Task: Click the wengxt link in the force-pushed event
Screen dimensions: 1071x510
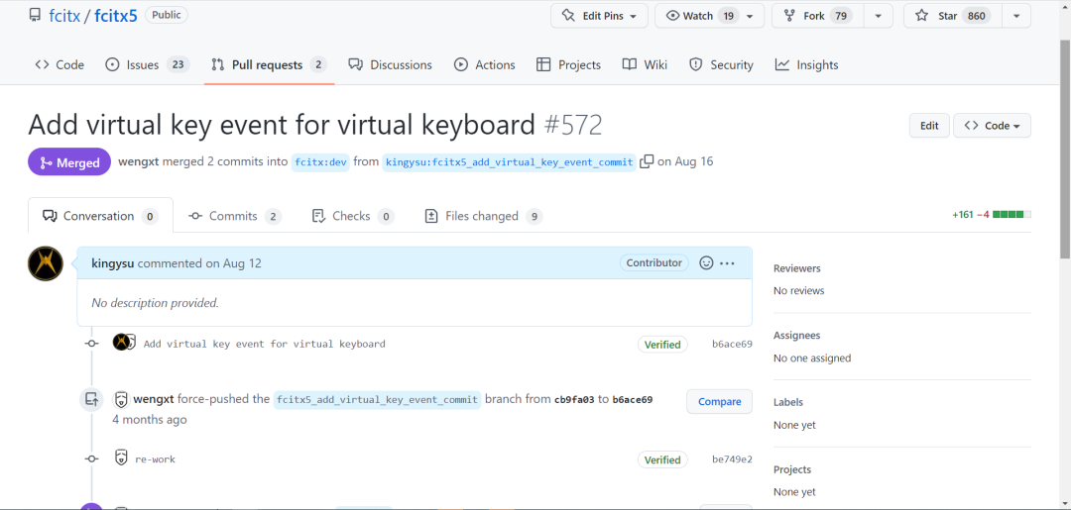Action: [x=154, y=399]
